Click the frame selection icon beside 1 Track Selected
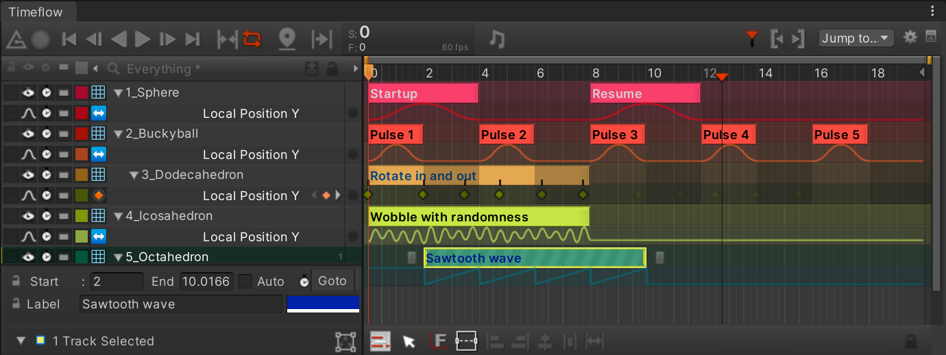The height and width of the screenshot is (355, 946). (x=345, y=341)
